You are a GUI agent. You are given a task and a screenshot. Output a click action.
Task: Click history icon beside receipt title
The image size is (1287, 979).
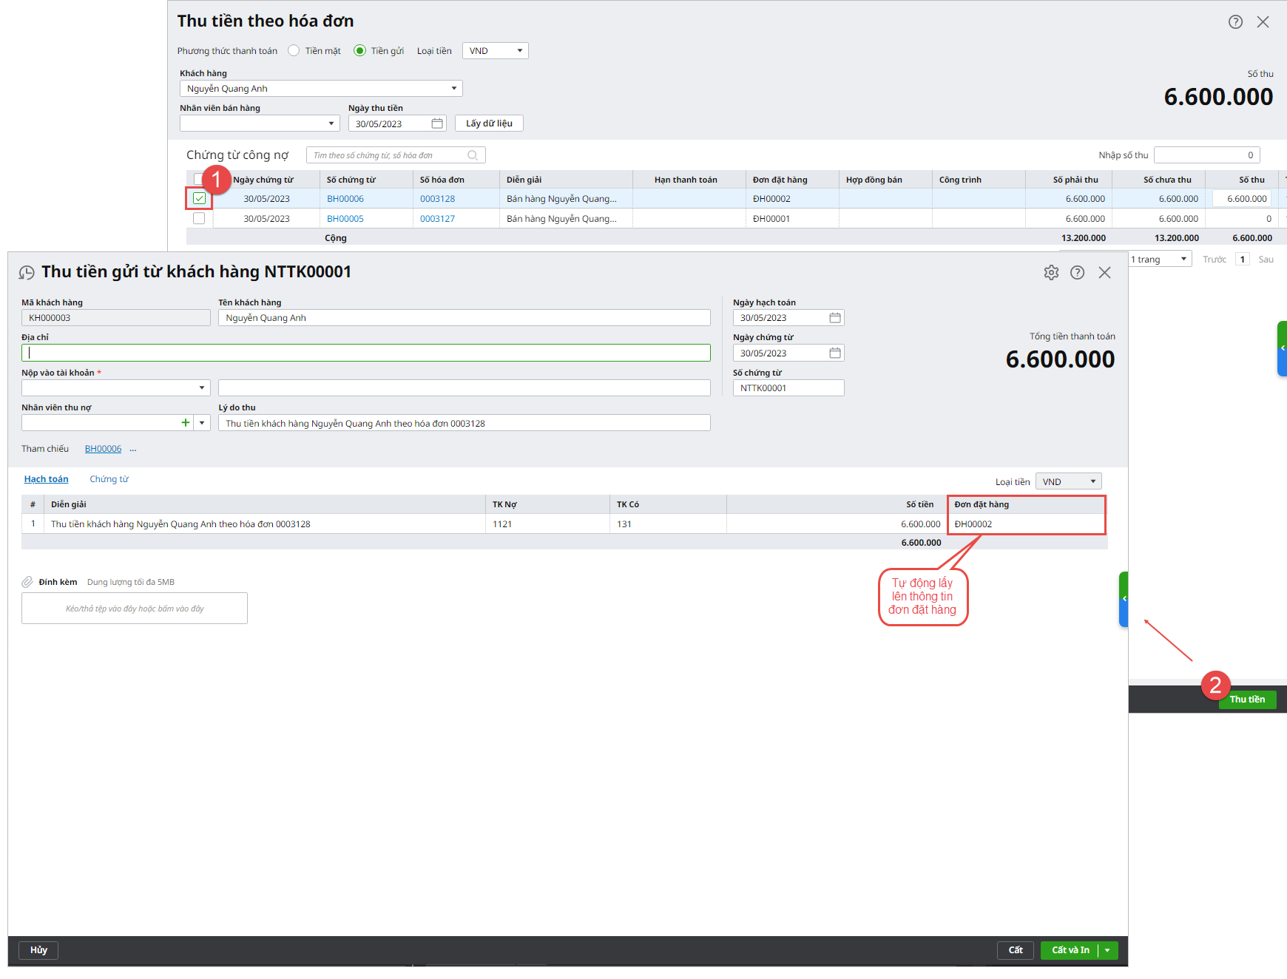click(27, 273)
